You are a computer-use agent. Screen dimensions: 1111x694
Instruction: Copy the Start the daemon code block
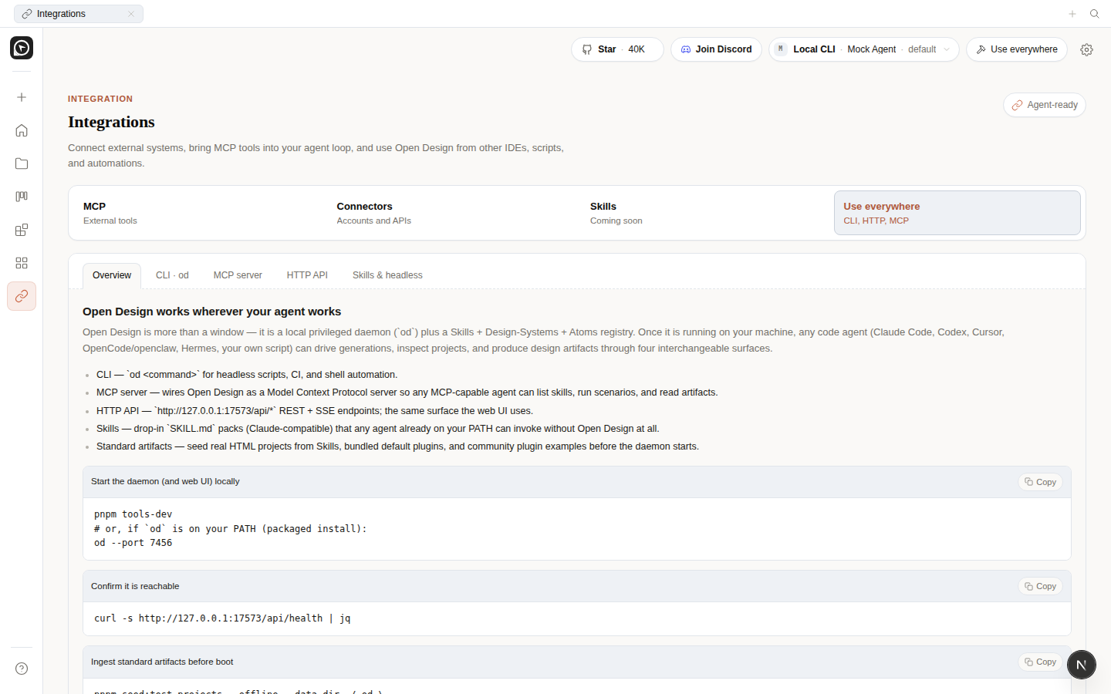(x=1040, y=482)
